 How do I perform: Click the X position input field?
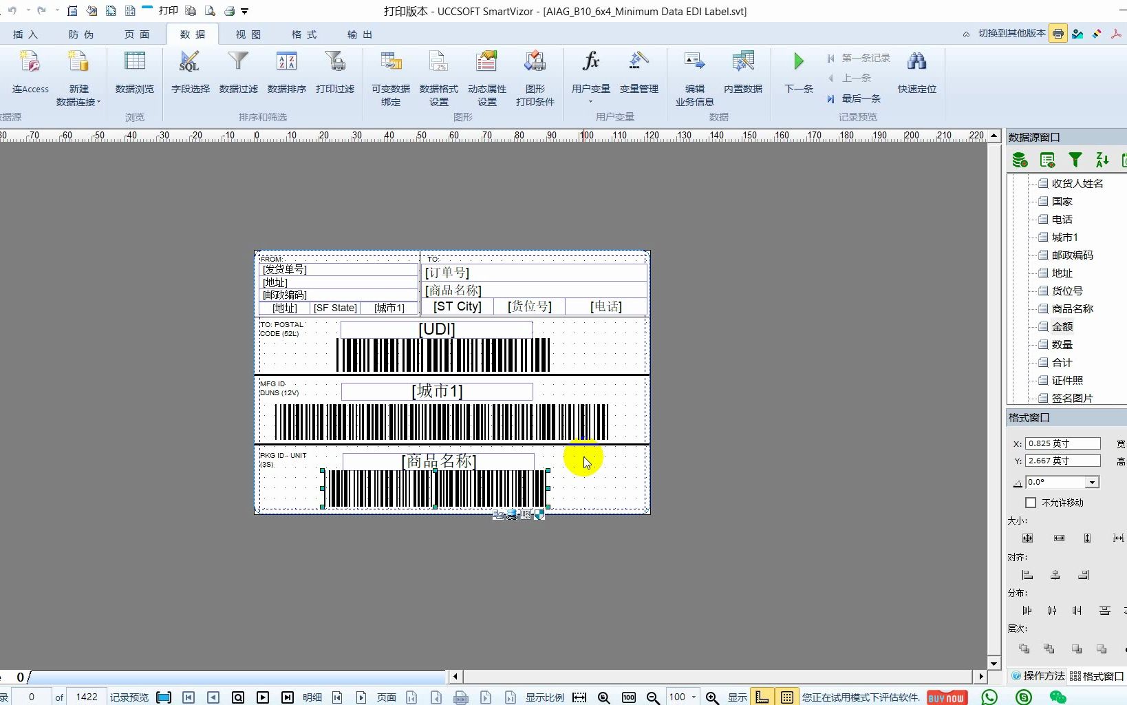point(1062,443)
